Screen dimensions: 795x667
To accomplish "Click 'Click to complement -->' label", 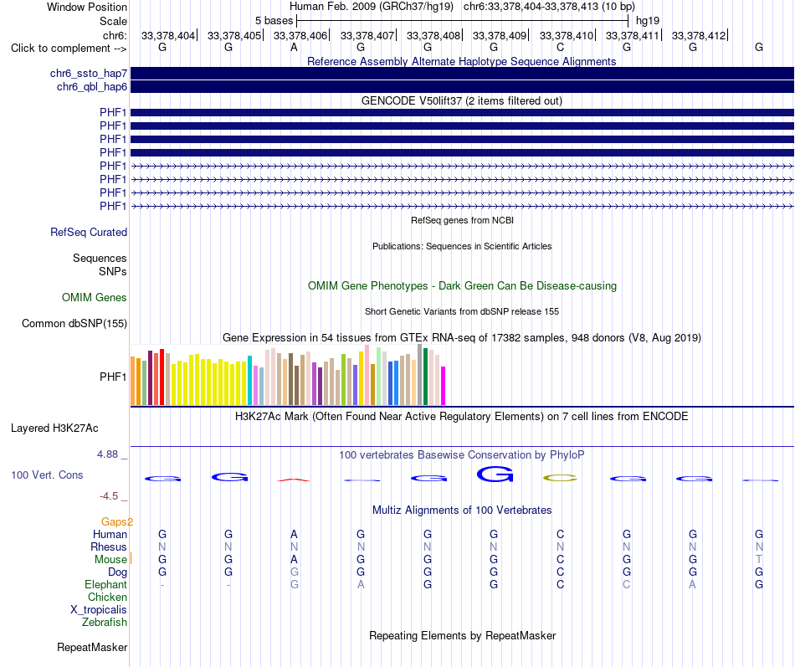I will (69, 49).
